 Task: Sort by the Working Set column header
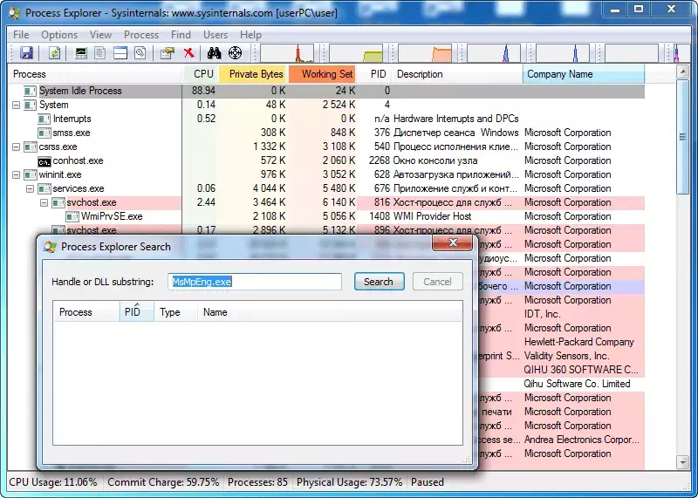tap(322, 74)
